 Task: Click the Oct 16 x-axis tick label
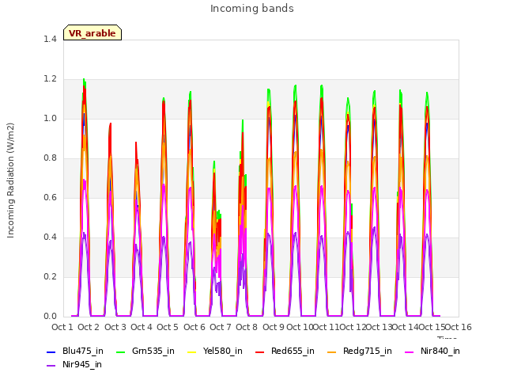[x=459, y=327]
